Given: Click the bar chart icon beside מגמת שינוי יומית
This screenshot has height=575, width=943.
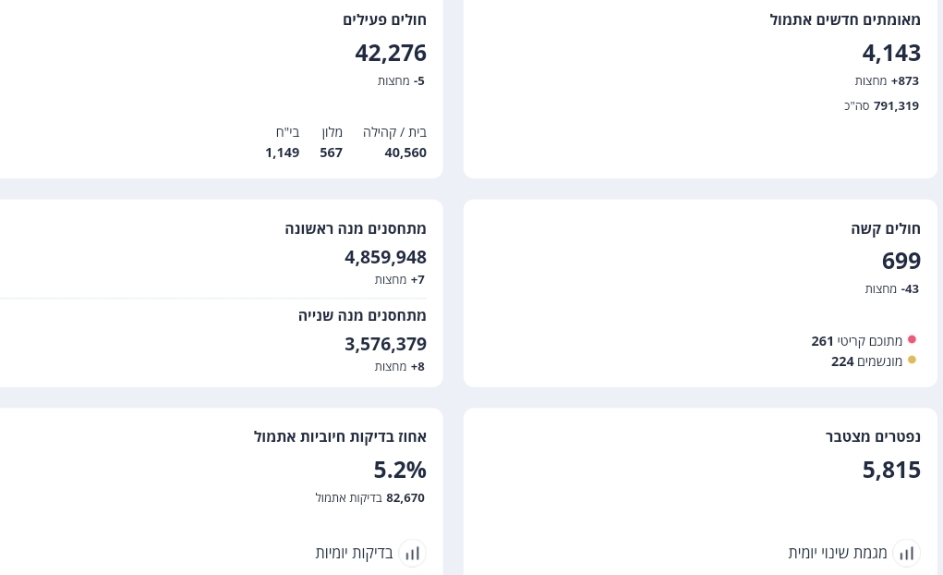Looking at the screenshot, I should point(906,553).
